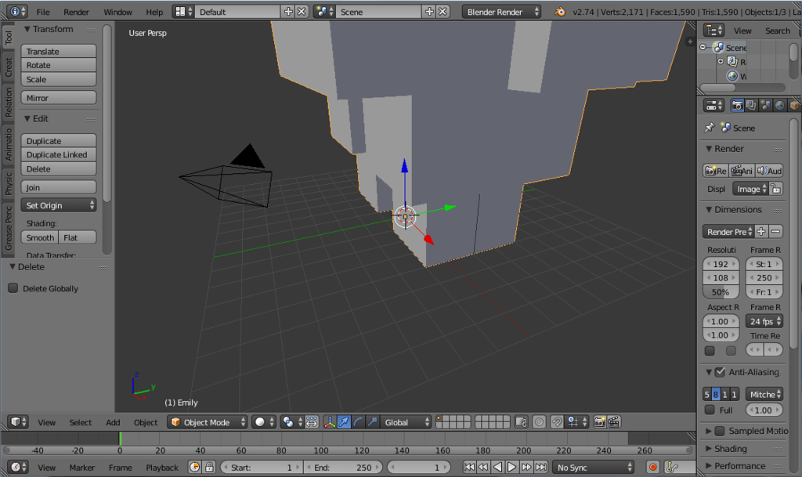Pin the Scene properties context

click(x=710, y=128)
